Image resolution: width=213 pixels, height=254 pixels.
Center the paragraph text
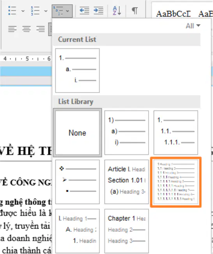click(27, 29)
